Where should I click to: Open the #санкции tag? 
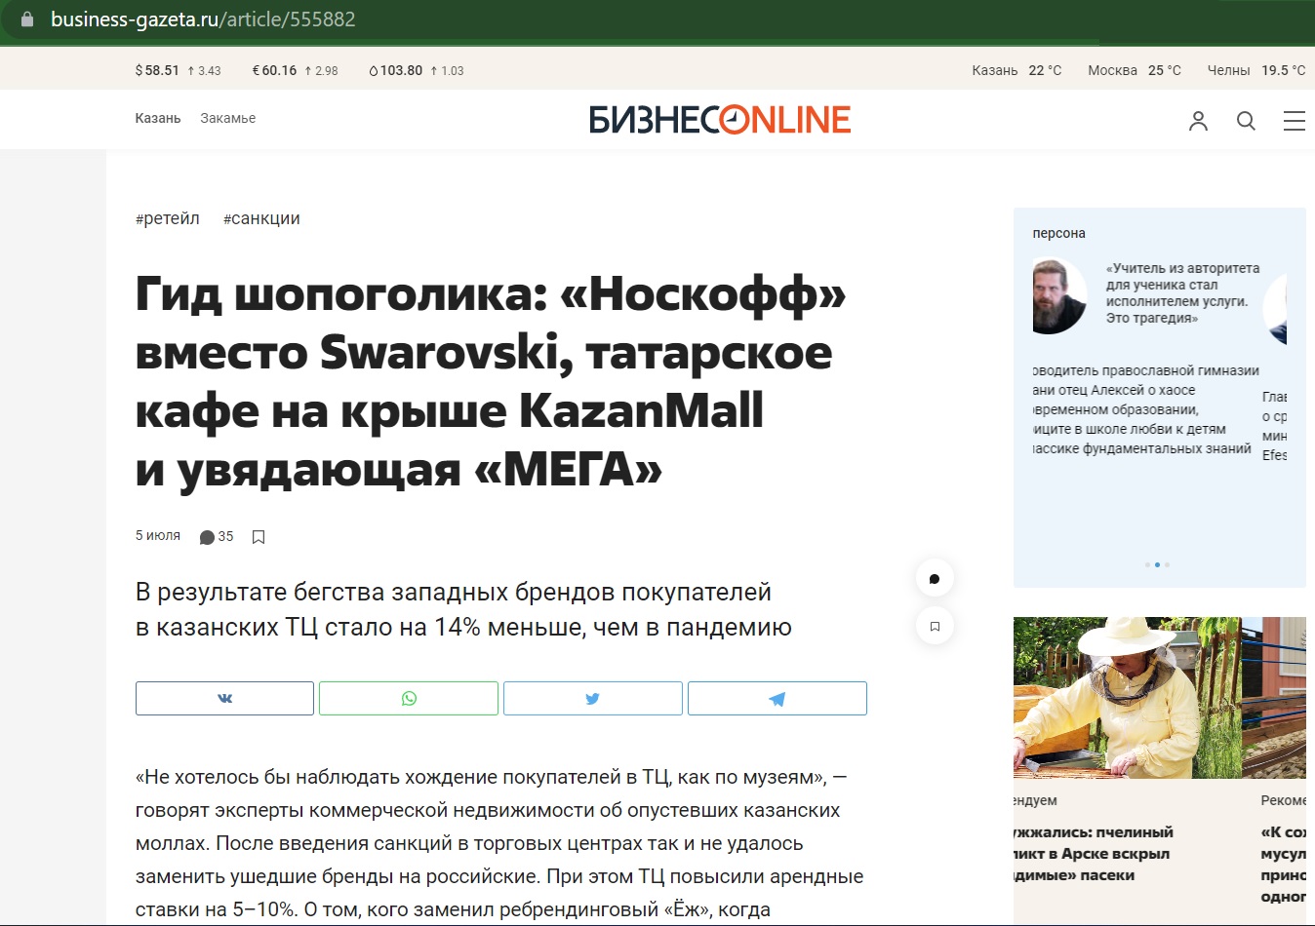pyautogui.click(x=261, y=218)
